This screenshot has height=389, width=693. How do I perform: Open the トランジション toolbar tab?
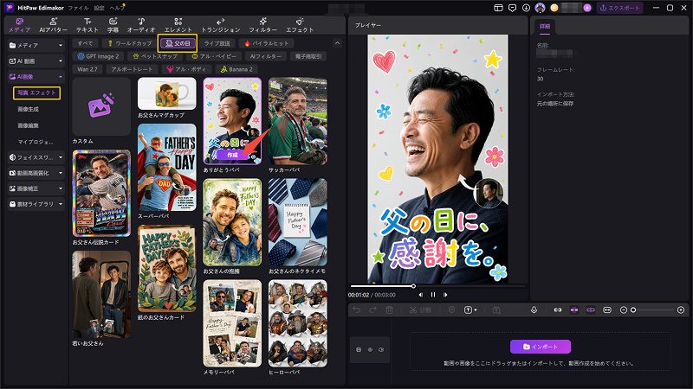(x=221, y=25)
